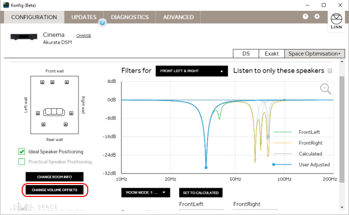Select the rear left speaker icon
The image size is (349, 215).
pyautogui.click(x=43, y=124)
